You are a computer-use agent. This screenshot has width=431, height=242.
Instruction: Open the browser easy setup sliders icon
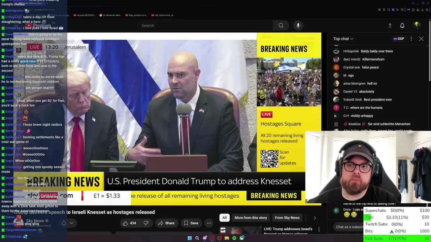coord(427,10)
